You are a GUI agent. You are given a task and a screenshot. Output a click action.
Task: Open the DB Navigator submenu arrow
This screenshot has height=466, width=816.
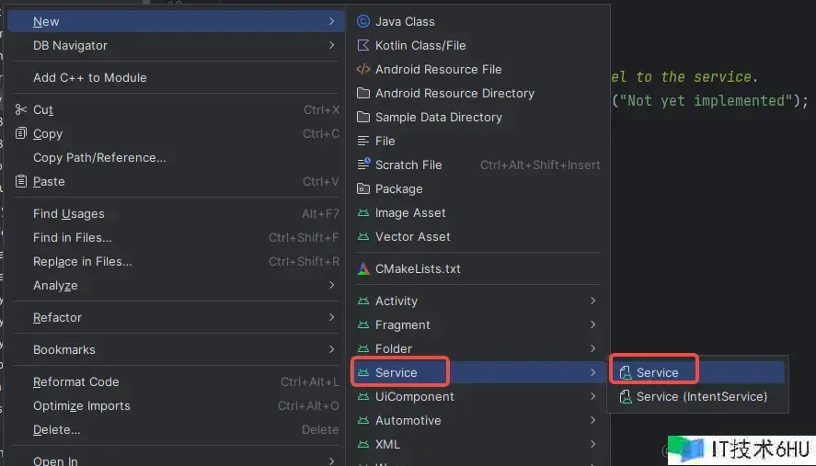point(331,45)
